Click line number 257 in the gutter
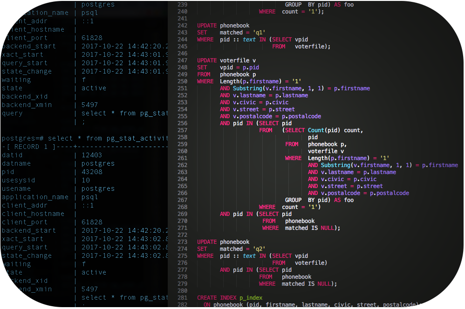The height and width of the screenshot is (309, 465). pyautogui.click(x=183, y=130)
